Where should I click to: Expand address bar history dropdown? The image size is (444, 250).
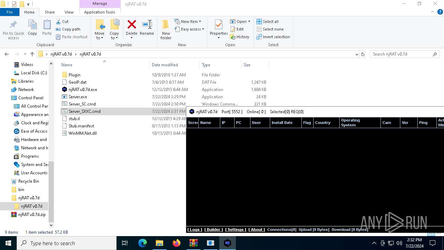click(357, 54)
